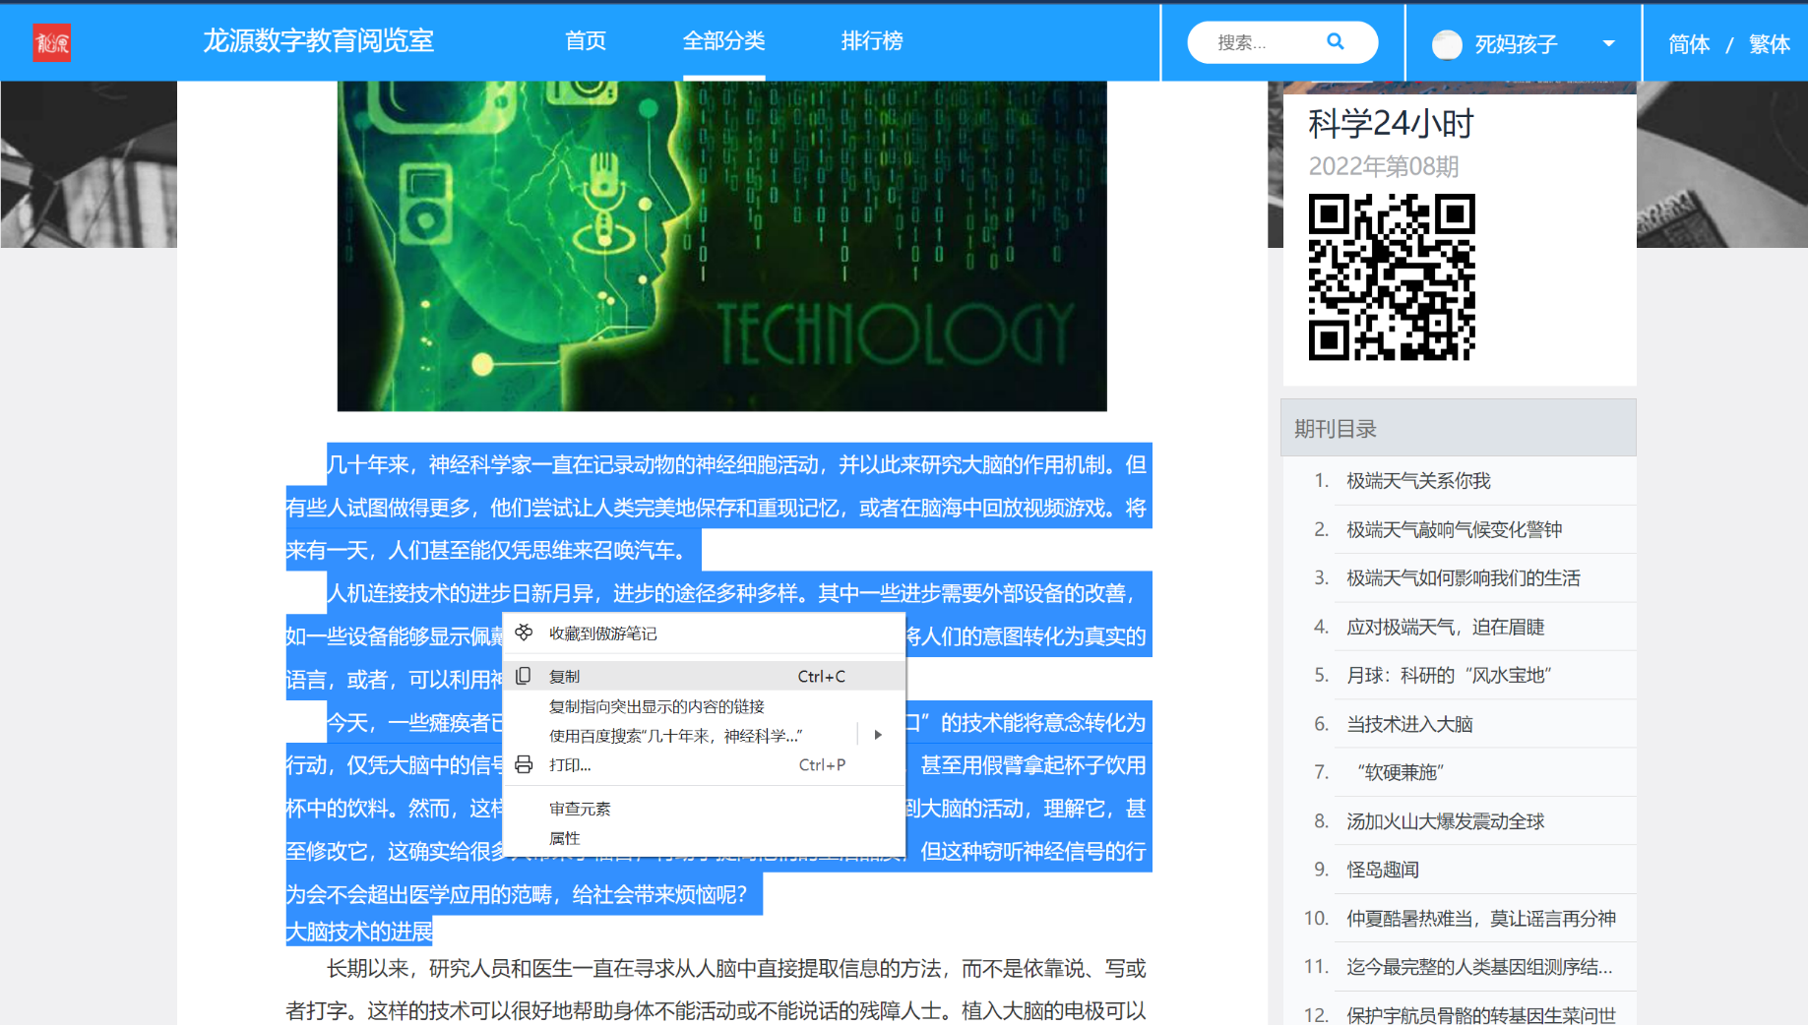Choose 使用百度搜索 menu entry
Viewport: 1808px width, 1025px height.
click(704, 735)
